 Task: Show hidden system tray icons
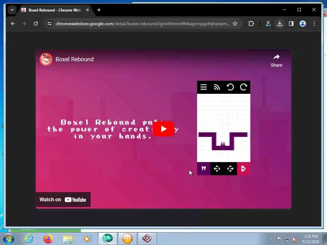[x=271, y=239]
